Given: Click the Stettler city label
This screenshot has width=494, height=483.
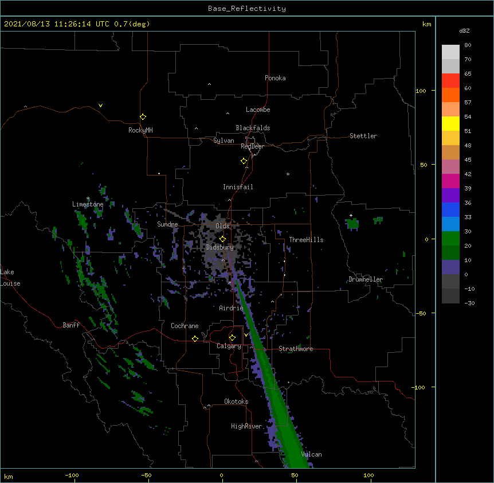Looking at the screenshot, I should pyautogui.click(x=363, y=136).
